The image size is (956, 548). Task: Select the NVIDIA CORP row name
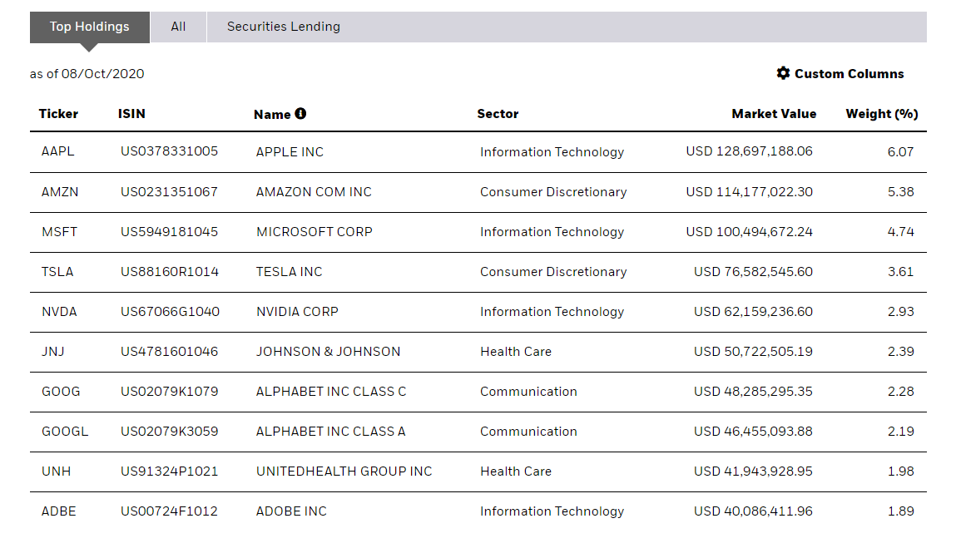[x=297, y=312]
